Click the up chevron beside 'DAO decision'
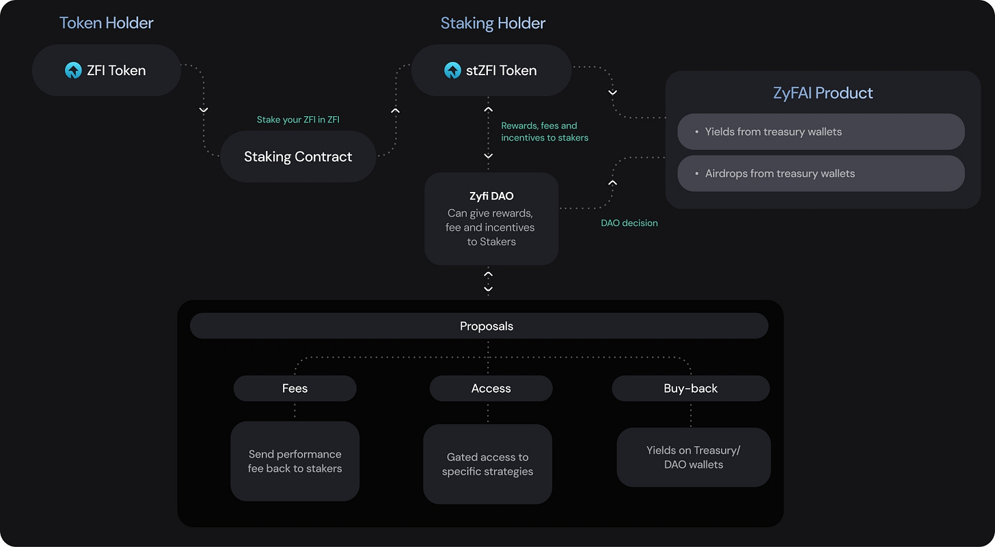The image size is (995, 547). 612,183
